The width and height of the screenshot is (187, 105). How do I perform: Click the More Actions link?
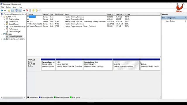pos(170,21)
